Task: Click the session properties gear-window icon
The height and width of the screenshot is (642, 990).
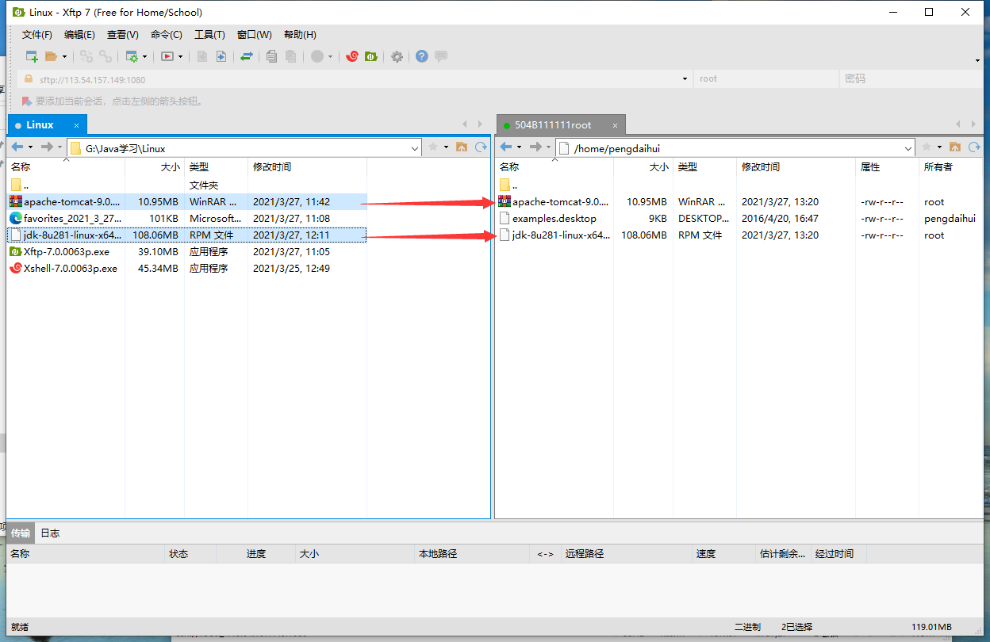Action: point(132,56)
